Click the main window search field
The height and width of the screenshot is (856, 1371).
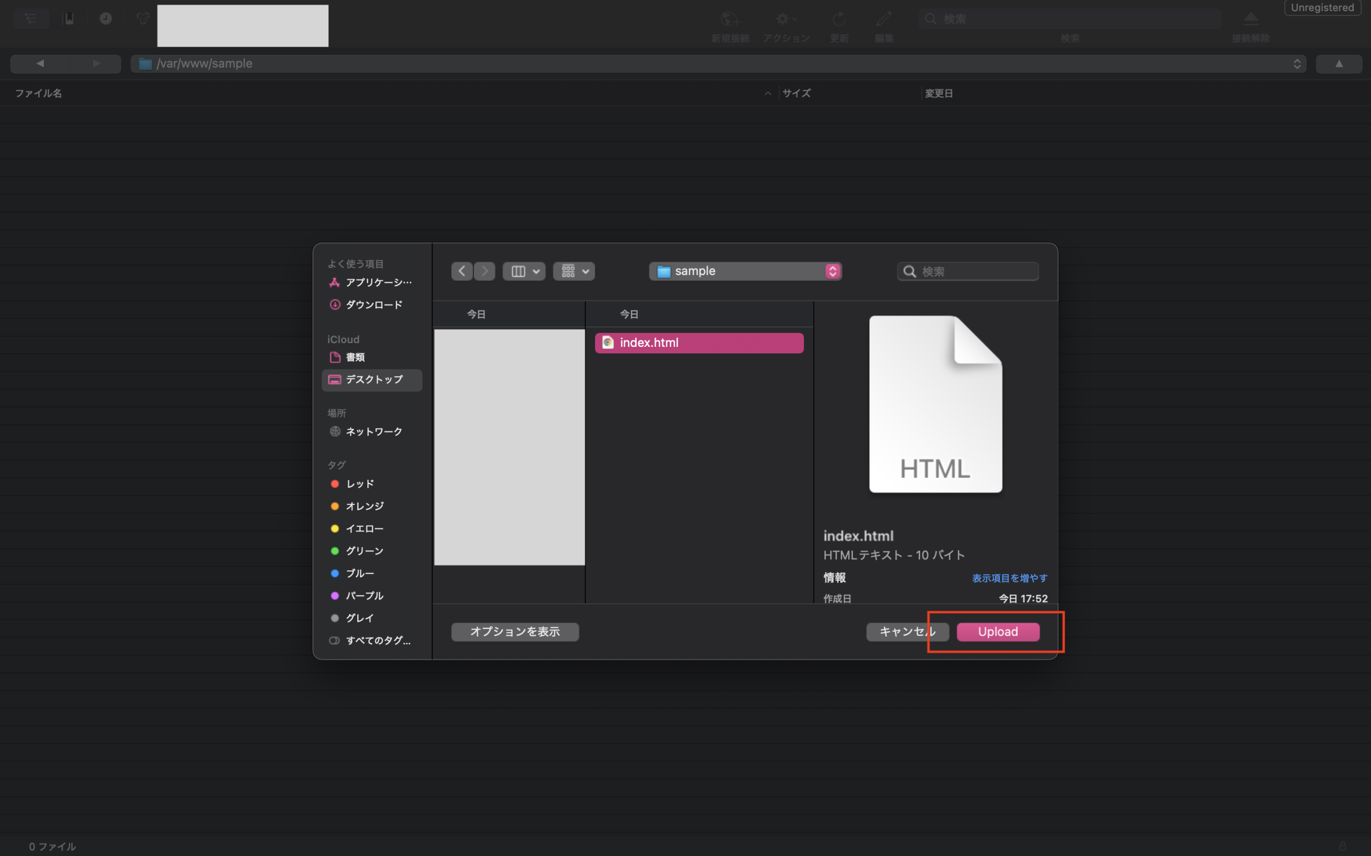(1069, 19)
